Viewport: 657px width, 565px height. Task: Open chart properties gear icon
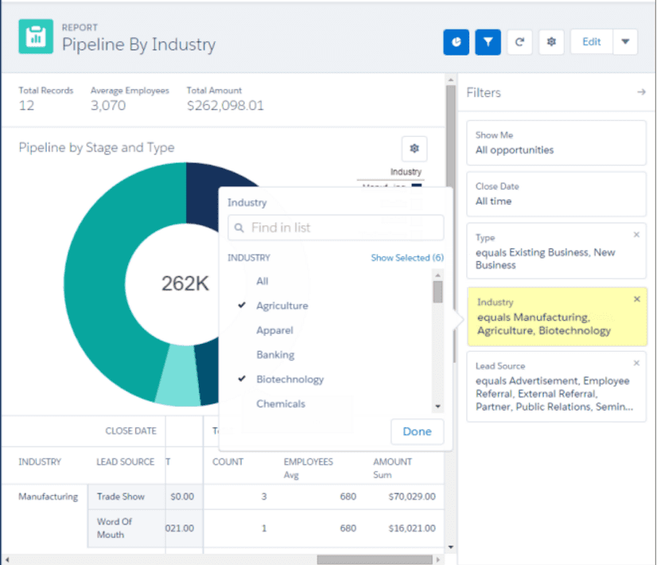[414, 148]
